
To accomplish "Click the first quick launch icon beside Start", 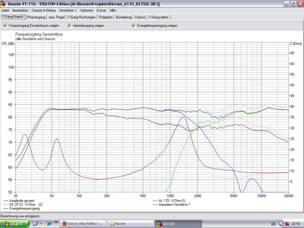I will tap(34, 224).
